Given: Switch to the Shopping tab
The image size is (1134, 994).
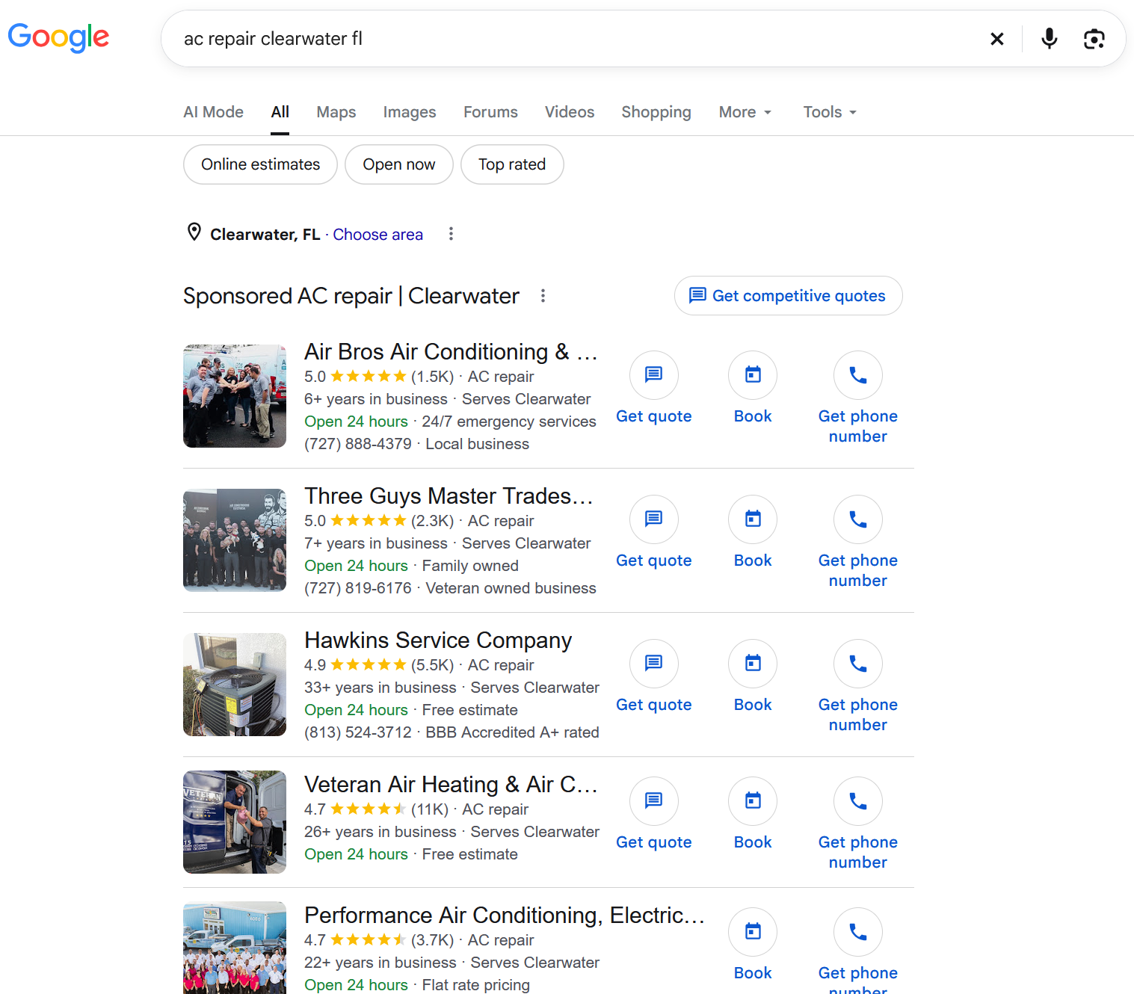Looking at the screenshot, I should pos(656,112).
